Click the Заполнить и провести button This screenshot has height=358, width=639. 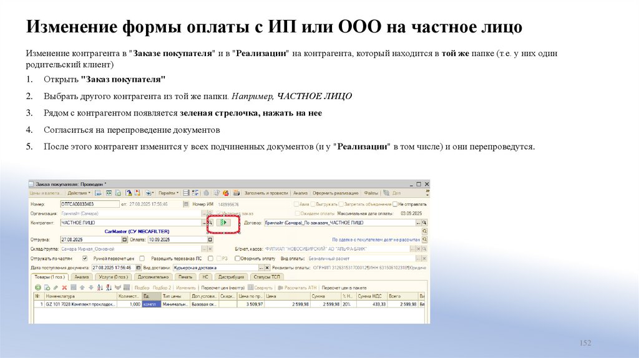[x=266, y=193]
